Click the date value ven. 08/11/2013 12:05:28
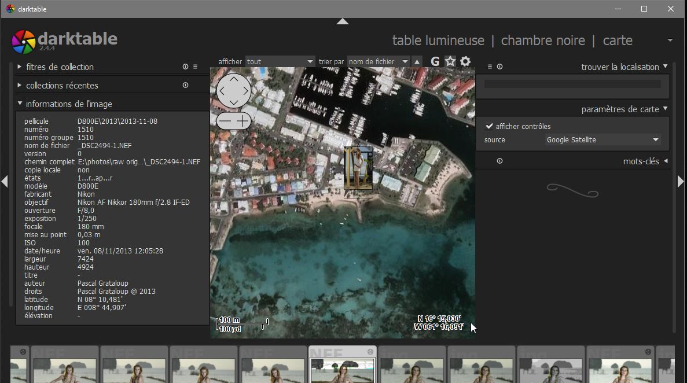The image size is (687, 383). [x=120, y=251]
